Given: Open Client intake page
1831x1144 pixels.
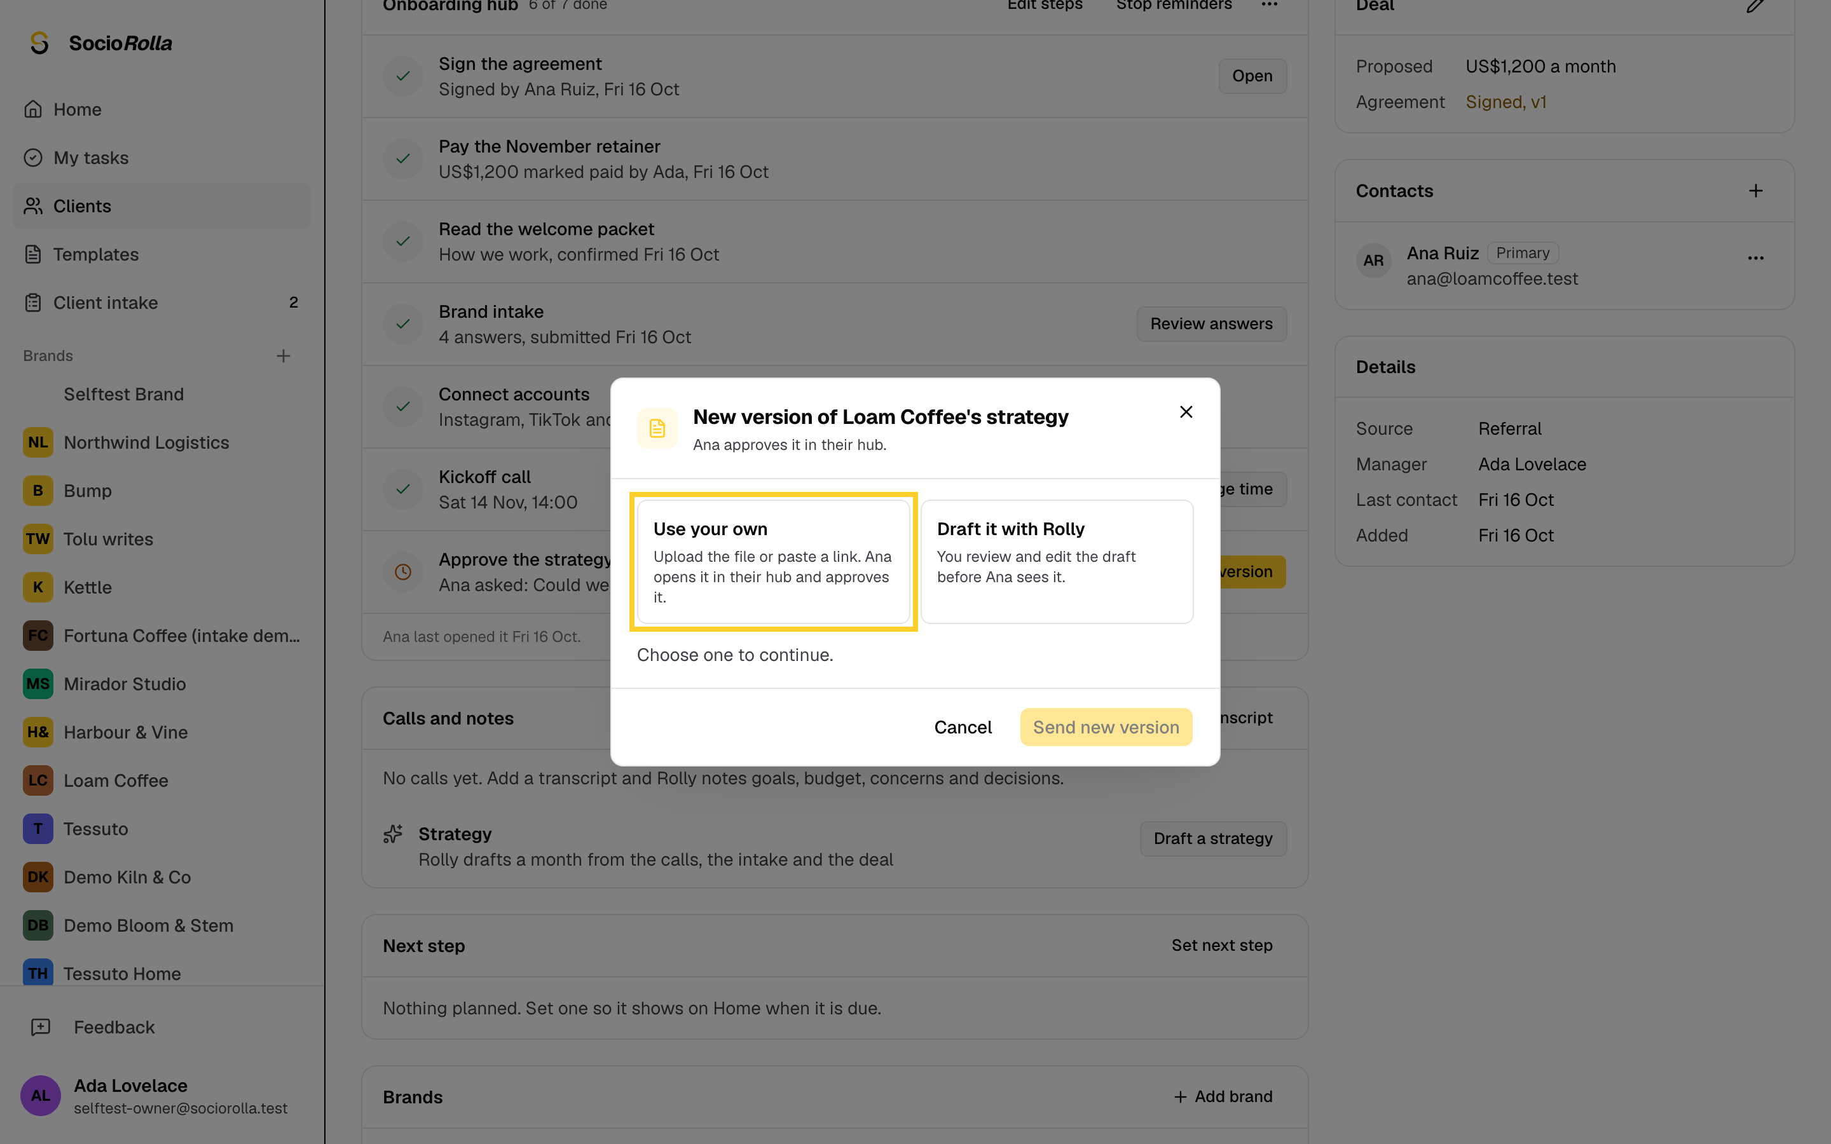Looking at the screenshot, I should (x=162, y=303).
